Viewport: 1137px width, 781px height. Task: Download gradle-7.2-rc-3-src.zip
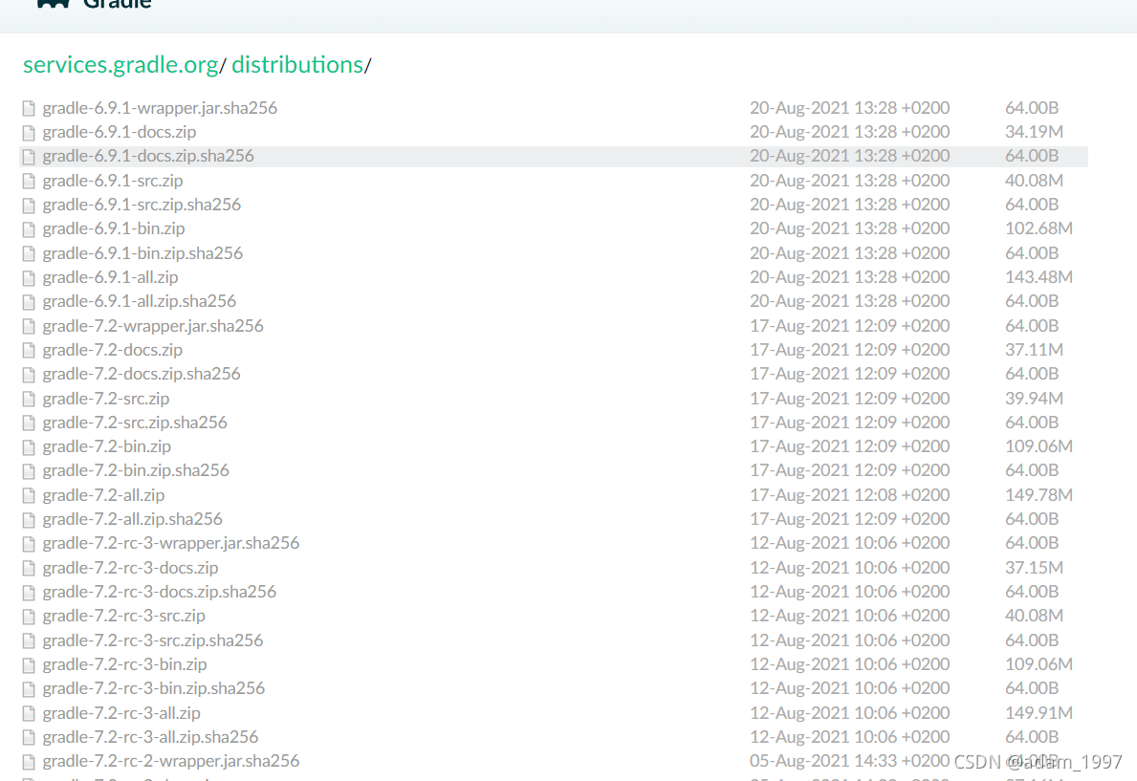click(124, 616)
